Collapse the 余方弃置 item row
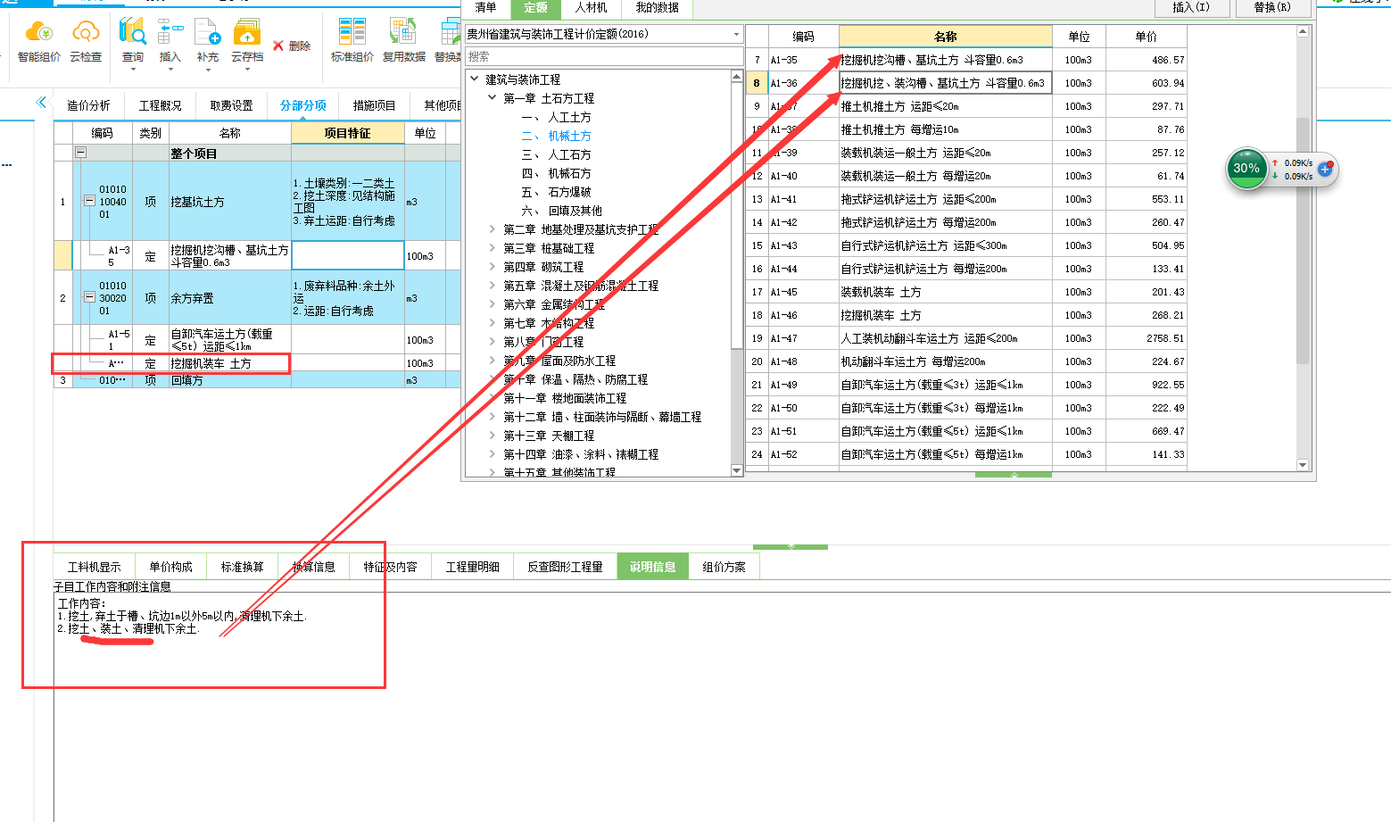The width and height of the screenshot is (1391, 822). (x=89, y=297)
